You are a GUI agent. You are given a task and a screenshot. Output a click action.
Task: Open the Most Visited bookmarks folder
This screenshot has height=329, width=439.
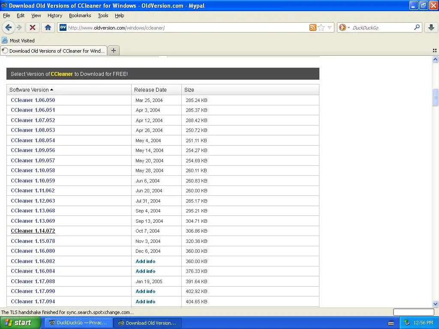point(18,41)
